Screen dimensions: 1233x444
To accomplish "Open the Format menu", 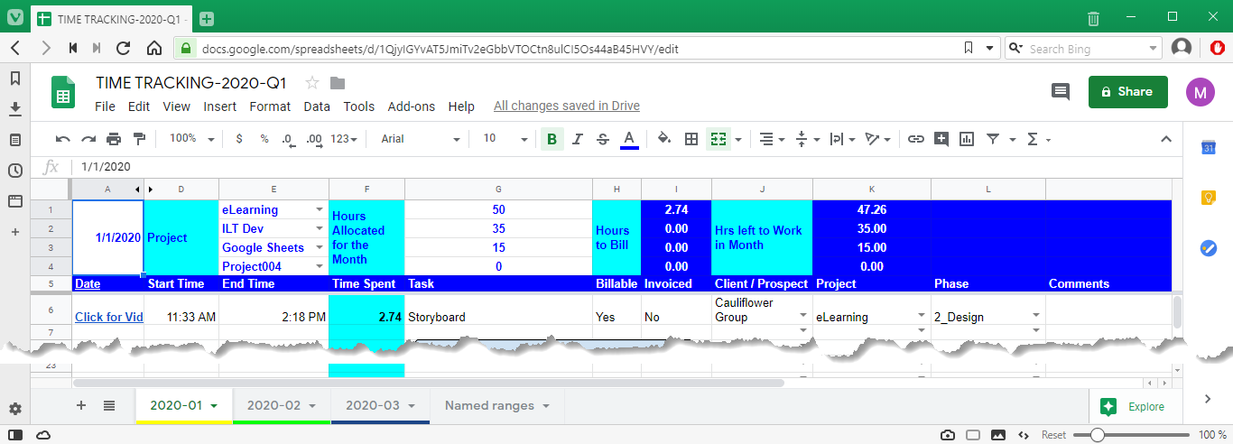I will (x=270, y=106).
